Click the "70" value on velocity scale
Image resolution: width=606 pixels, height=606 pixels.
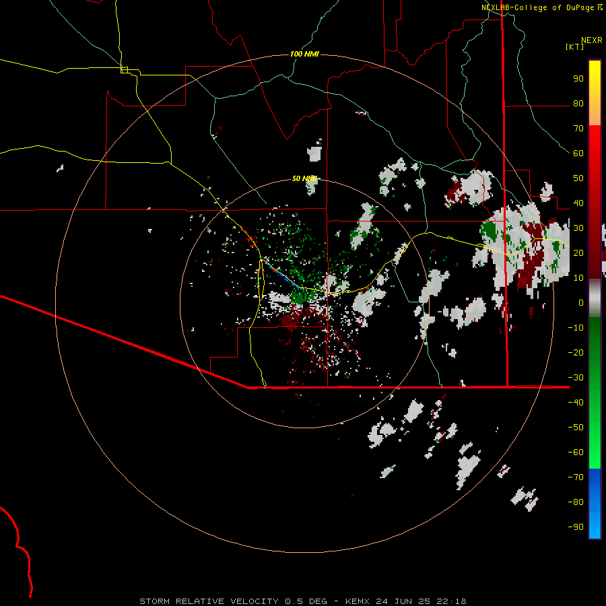pyautogui.click(x=578, y=129)
